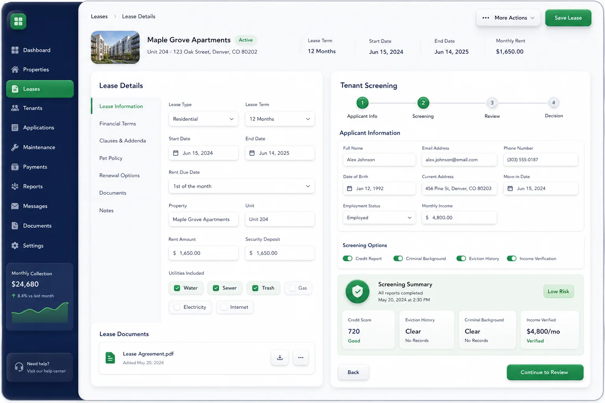Switch to the Pet Policy tab

coord(111,158)
